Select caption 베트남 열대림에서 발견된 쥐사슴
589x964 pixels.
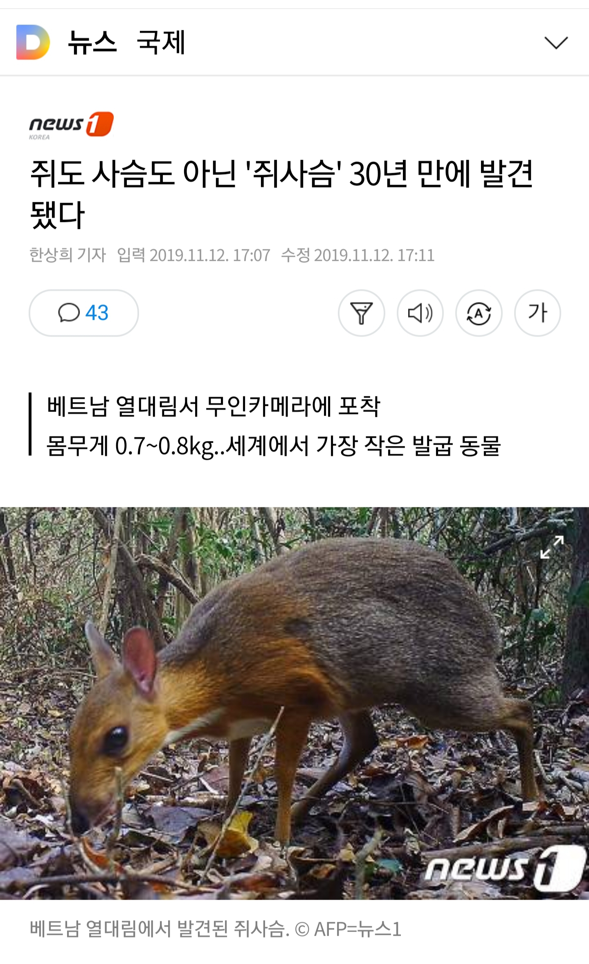pyautogui.click(x=160, y=928)
